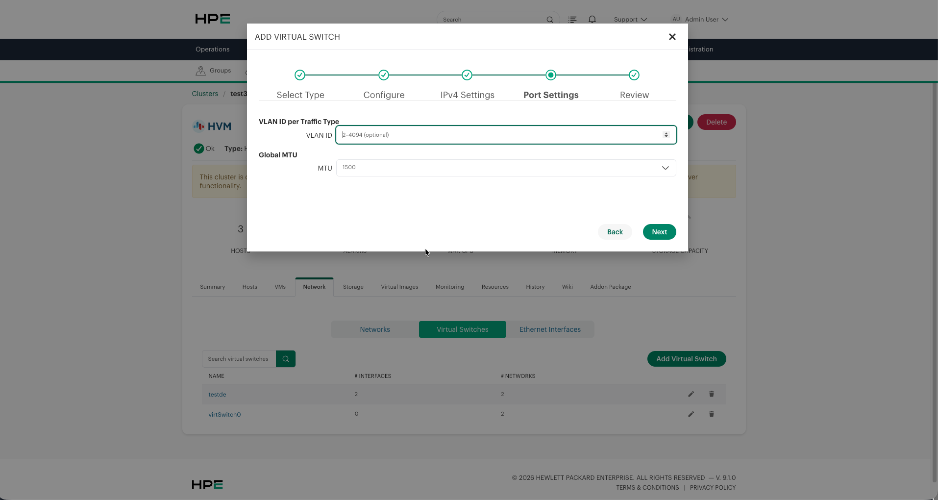Click the HPE logo in header
The width and height of the screenshot is (938, 500).
click(x=213, y=19)
